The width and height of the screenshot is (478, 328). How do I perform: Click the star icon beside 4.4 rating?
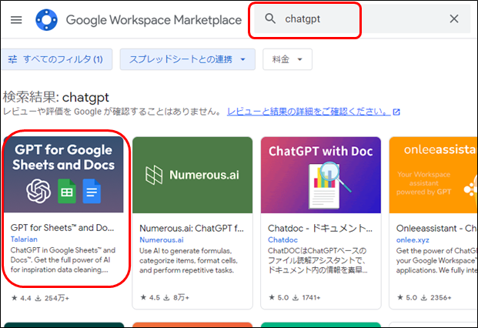pyautogui.click(x=15, y=298)
